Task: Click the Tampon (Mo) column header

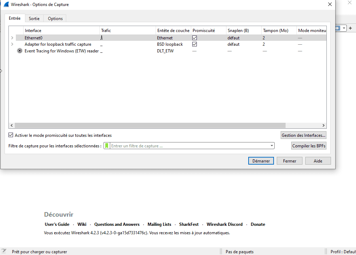Action: click(x=279, y=30)
